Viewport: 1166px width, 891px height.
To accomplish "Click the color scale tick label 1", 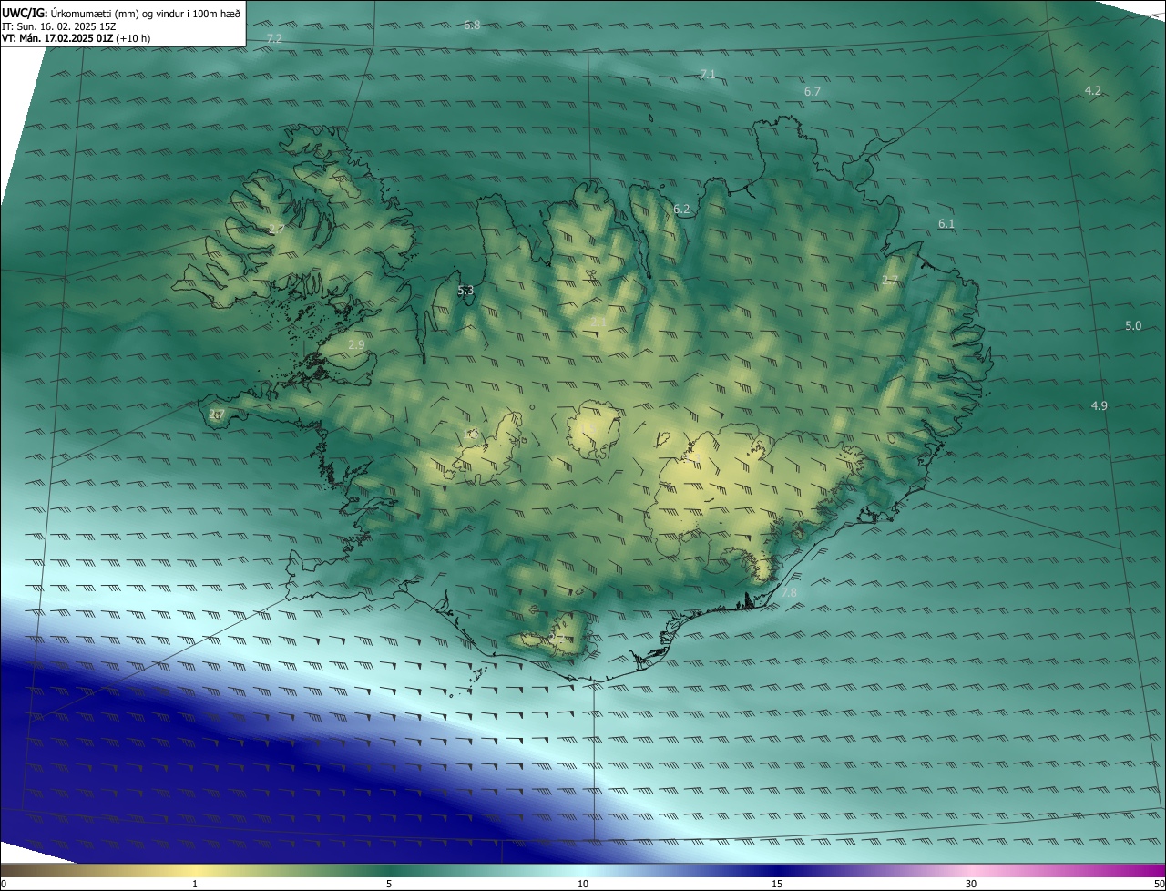I will tap(195, 884).
